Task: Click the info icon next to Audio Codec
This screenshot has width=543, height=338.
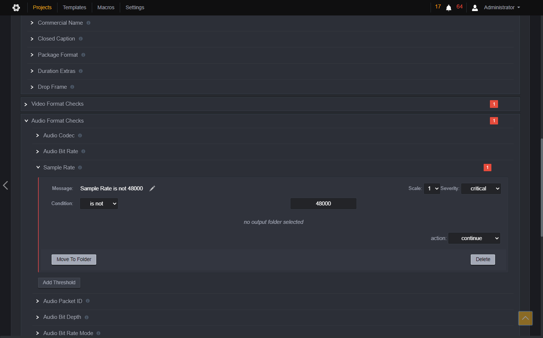Action: [x=80, y=135]
